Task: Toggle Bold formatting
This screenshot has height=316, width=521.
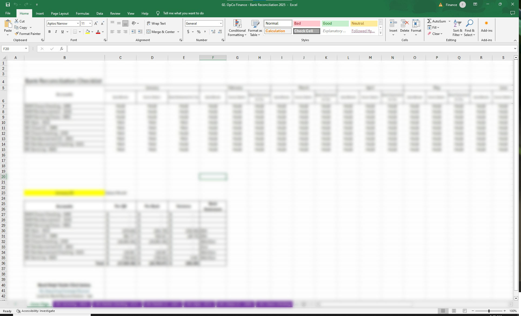Action: point(49,32)
